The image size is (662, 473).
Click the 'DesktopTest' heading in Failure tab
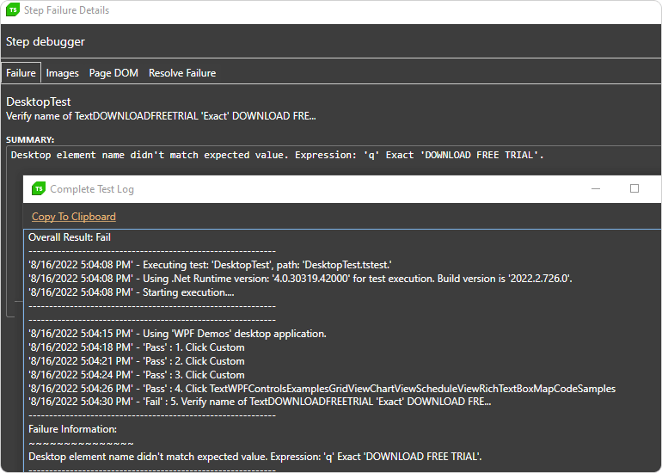point(39,101)
